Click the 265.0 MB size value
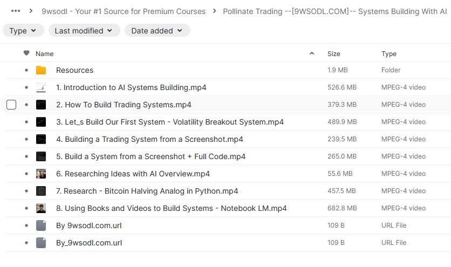The image size is (451, 267). click(x=342, y=156)
